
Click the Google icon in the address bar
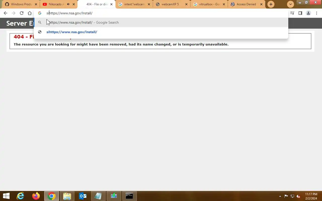coord(40,13)
